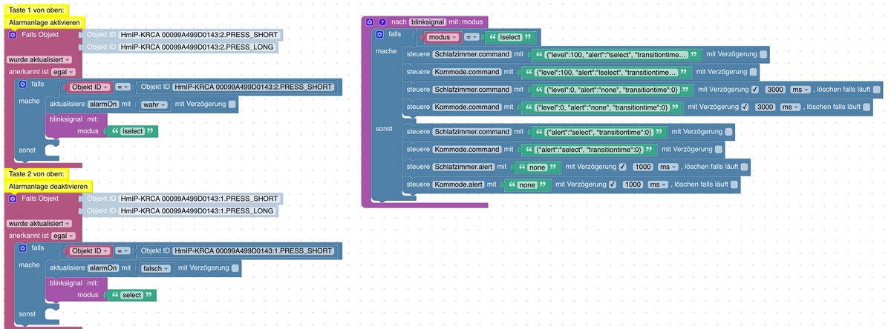The height and width of the screenshot is (329, 891).
Task: Open object picker for 2.PRESS_LONG trigger ID
Action: click(x=196, y=47)
